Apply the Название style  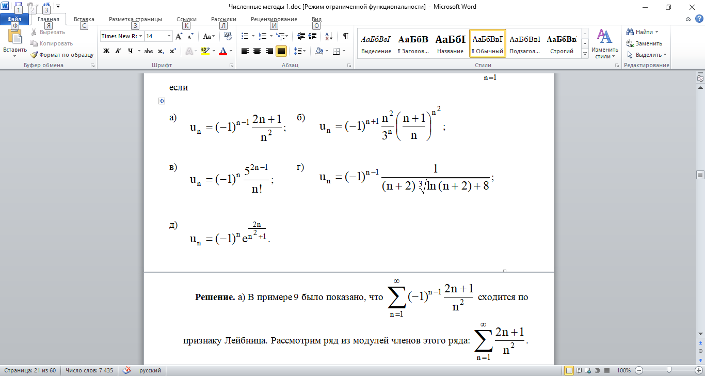point(450,44)
